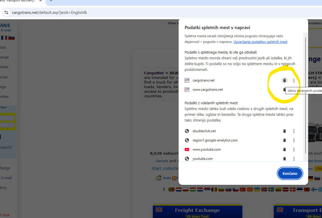Open three-dot menu for www.youtube.com
The image size is (322, 218).
point(294,149)
